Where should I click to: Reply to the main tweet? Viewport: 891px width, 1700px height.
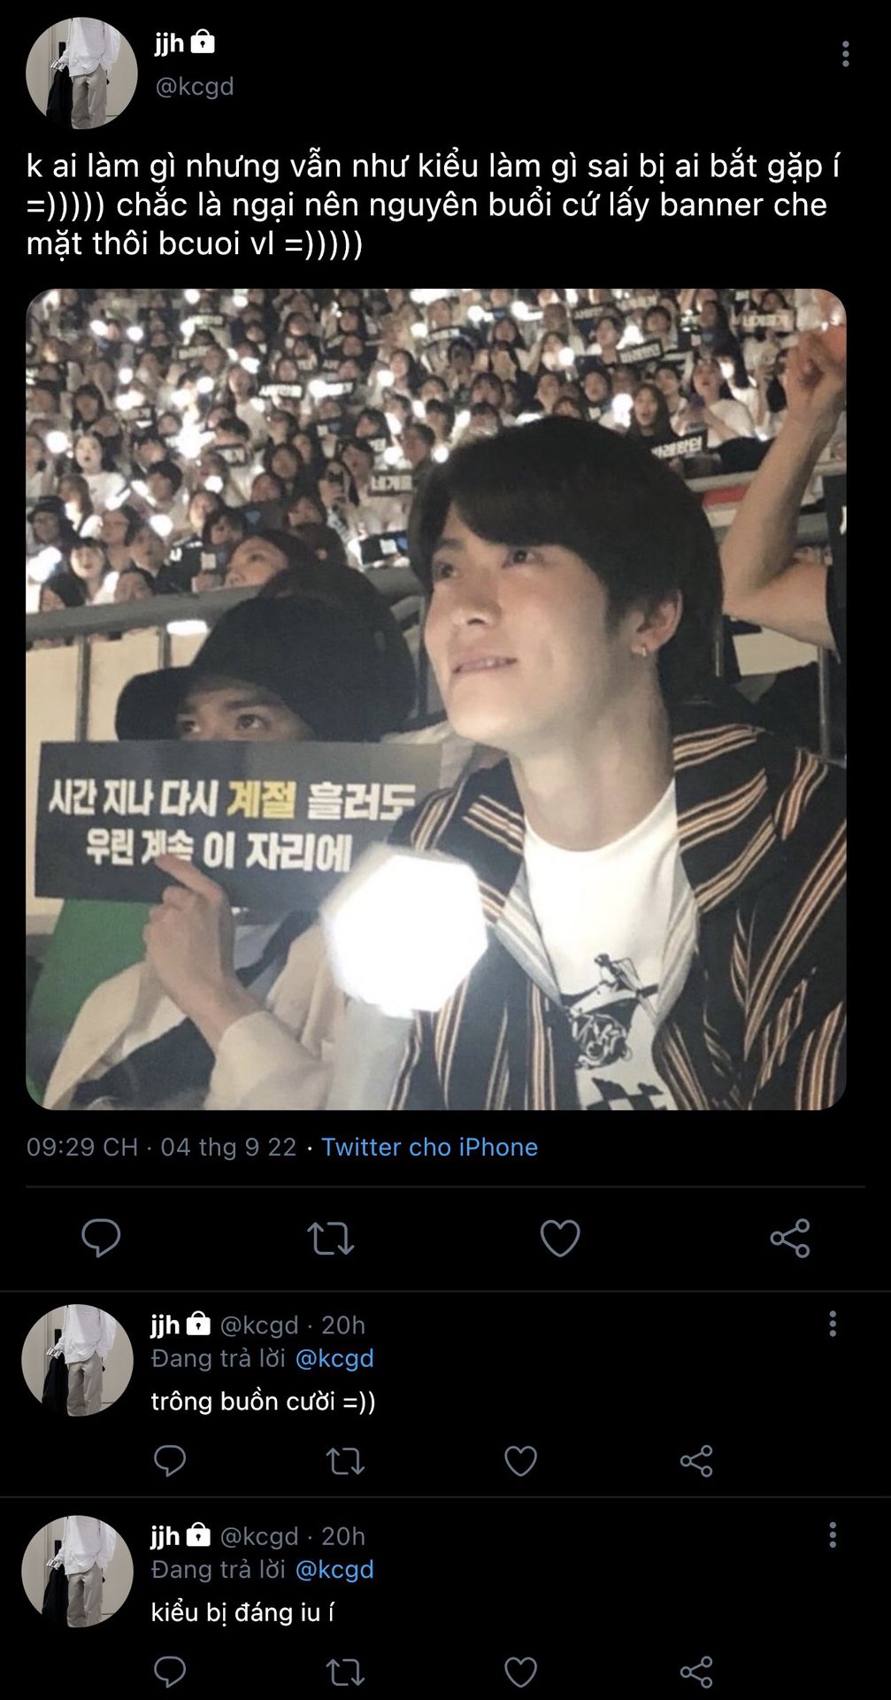tap(101, 1237)
